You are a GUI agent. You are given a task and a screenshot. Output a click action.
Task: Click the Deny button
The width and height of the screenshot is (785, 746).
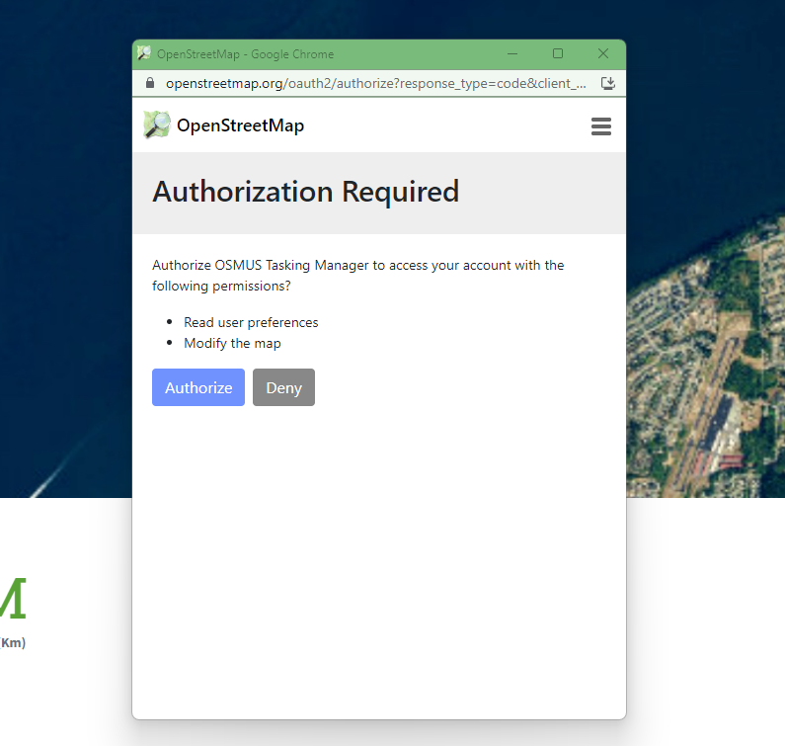(x=283, y=387)
